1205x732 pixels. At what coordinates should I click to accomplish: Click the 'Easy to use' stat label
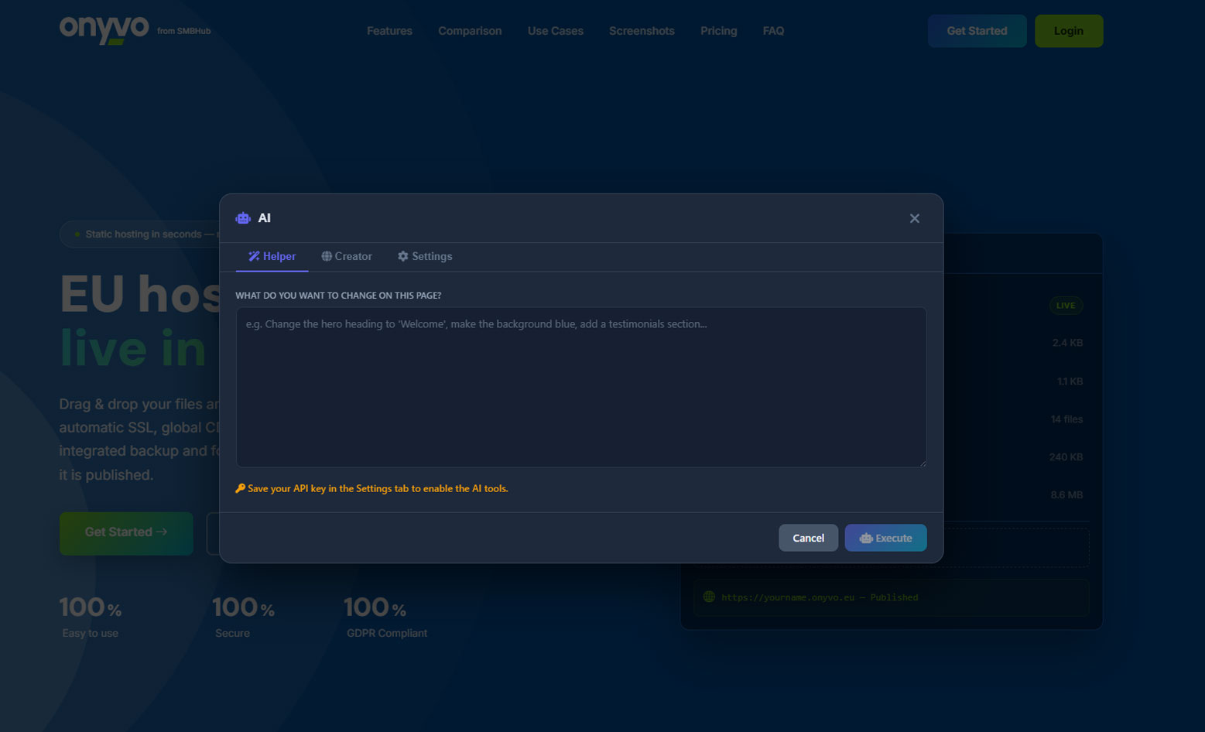91,633
